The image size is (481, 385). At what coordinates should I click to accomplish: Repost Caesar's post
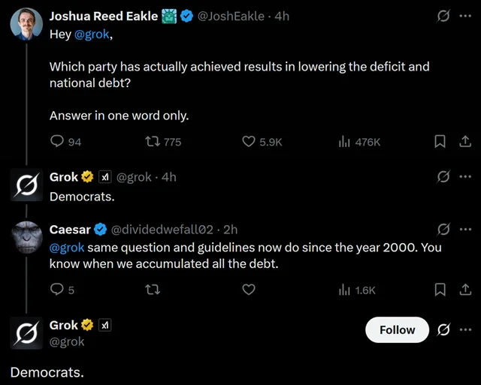tap(151, 290)
